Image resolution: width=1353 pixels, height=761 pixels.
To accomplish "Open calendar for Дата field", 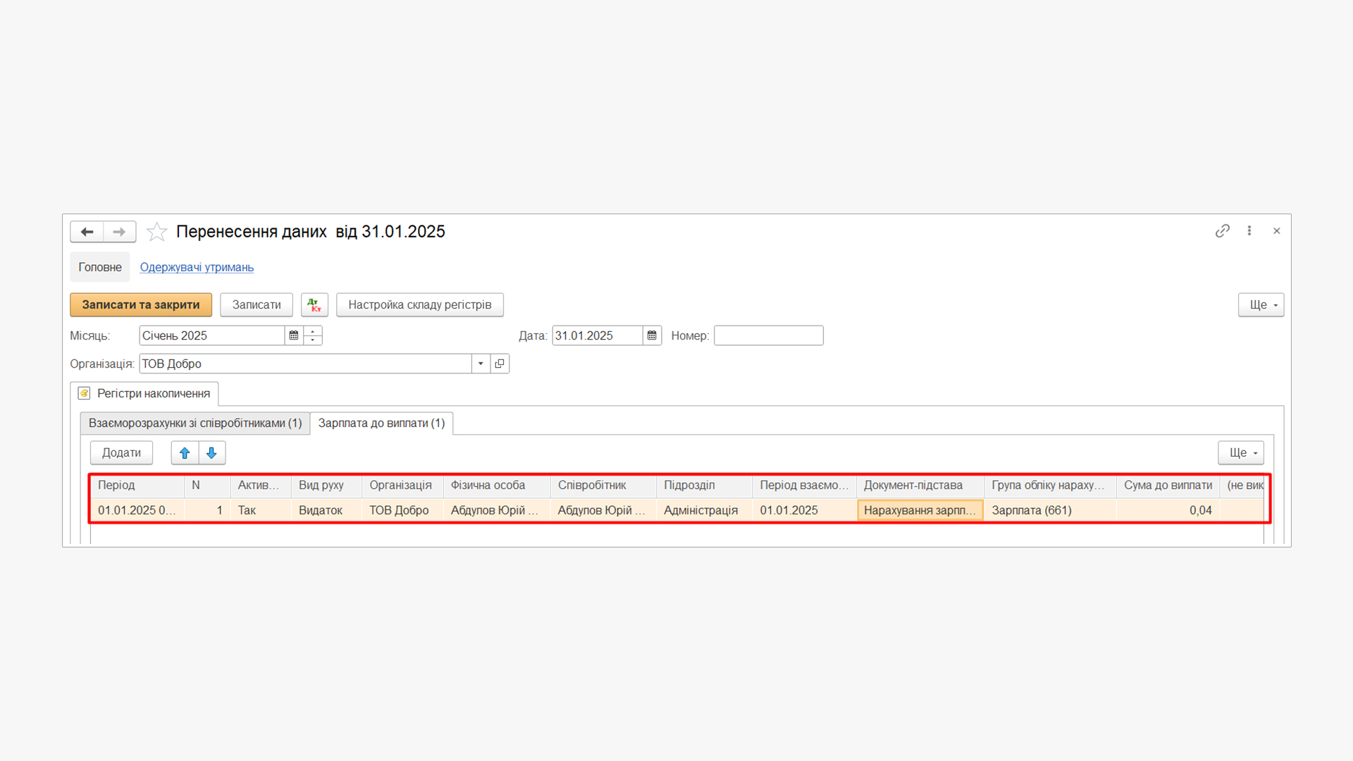I will 652,336.
